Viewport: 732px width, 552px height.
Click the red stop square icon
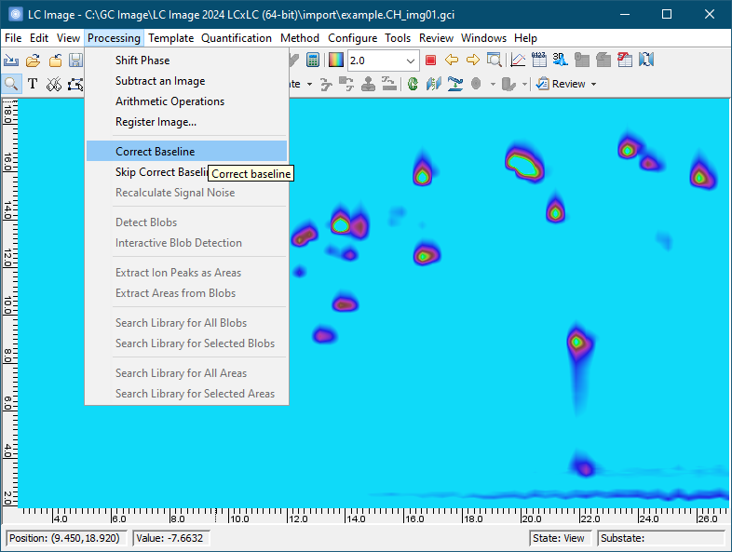pos(430,61)
